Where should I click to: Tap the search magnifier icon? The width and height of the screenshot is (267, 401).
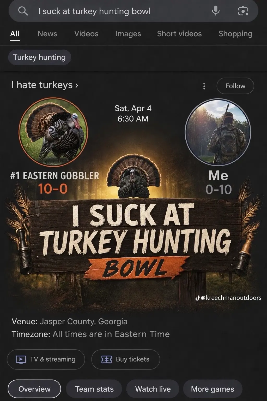coord(23,11)
